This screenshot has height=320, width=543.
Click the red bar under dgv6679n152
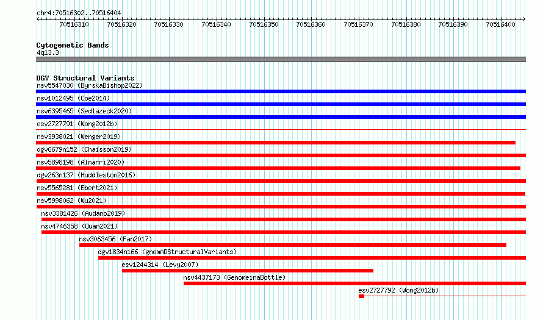point(281,155)
